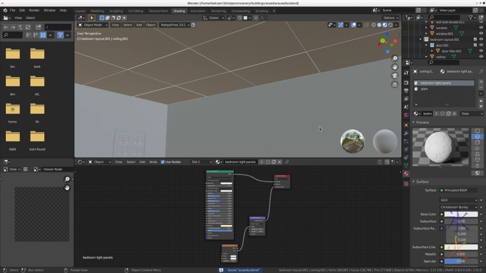Switch to the Modeling workspace tab
Image resolution: width=486 pixels, height=273 pixels.
[97, 11]
